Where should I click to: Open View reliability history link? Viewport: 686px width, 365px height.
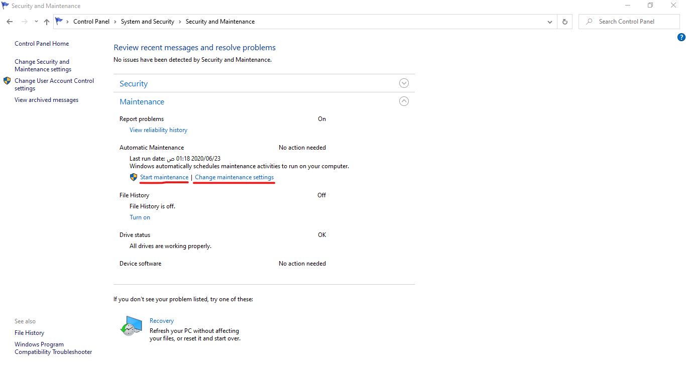pyautogui.click(x=158, y=130)
